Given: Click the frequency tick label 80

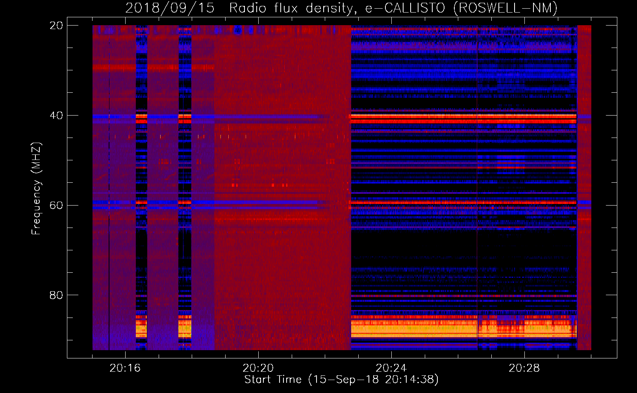Looking at the screenshot, I should (x=56, y=295).
